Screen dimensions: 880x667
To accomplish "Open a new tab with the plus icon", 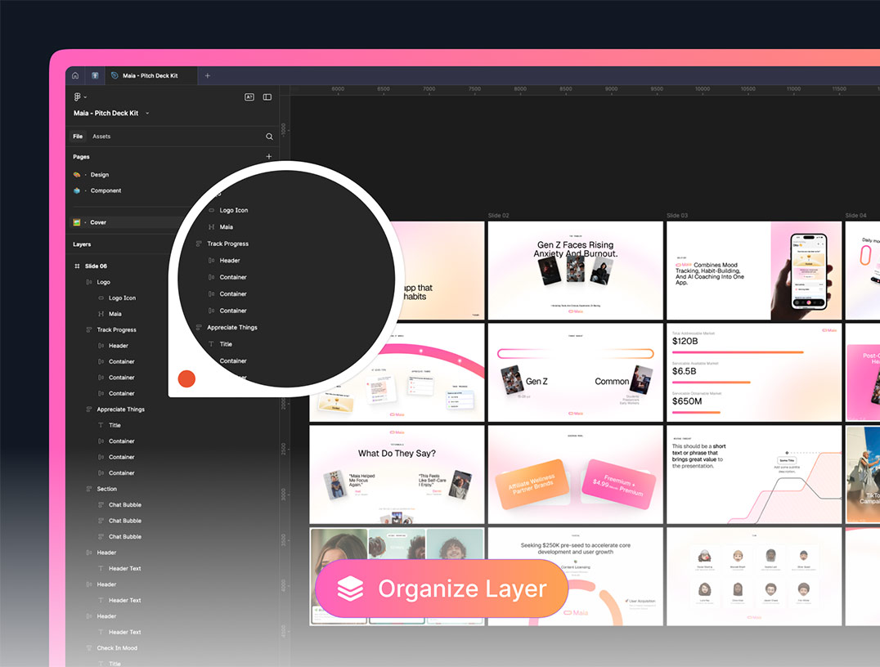I will coord(207,76).
